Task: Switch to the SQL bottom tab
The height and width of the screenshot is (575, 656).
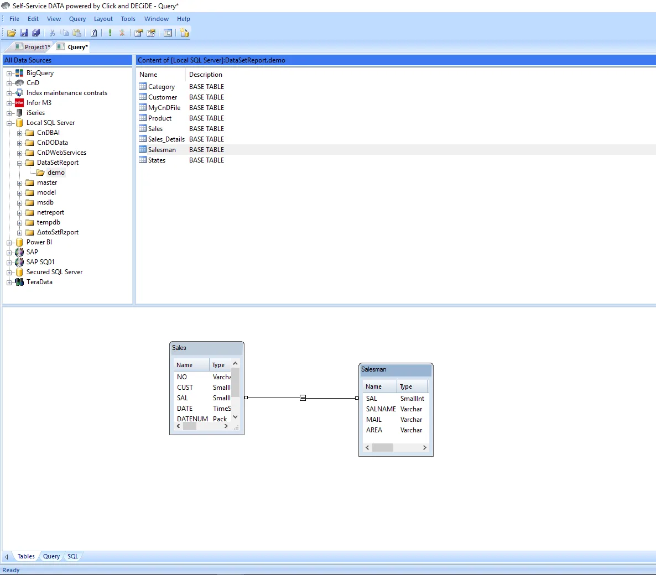Action: click(73, 556)
